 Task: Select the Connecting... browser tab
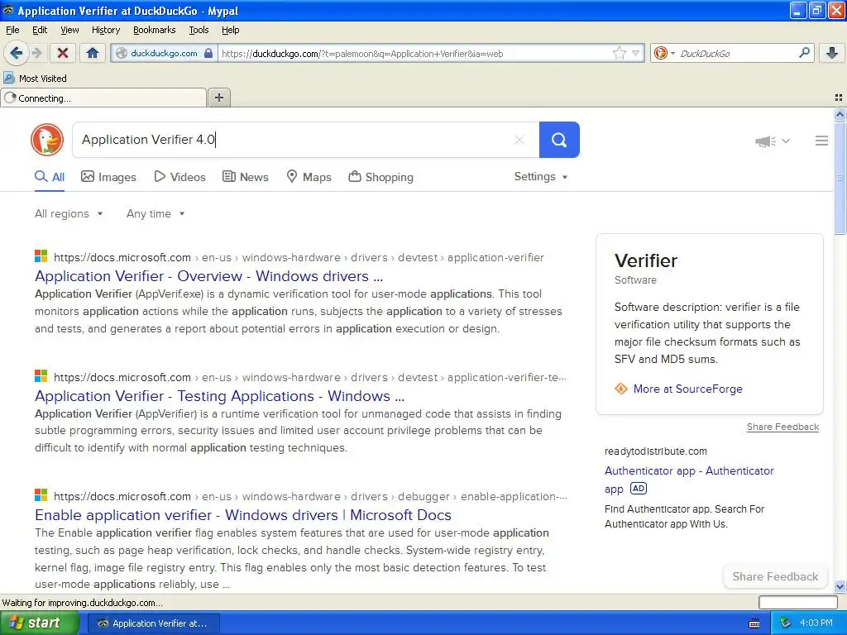coord(103,98)
